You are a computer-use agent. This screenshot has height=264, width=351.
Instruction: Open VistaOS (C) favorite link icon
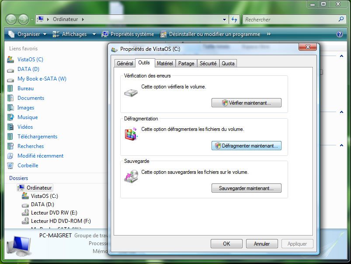tap(10, 60)
